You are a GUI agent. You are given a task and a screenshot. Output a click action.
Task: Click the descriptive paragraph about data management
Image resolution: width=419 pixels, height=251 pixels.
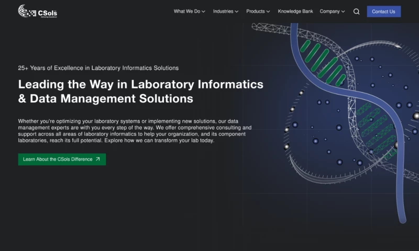coord(135,131)
